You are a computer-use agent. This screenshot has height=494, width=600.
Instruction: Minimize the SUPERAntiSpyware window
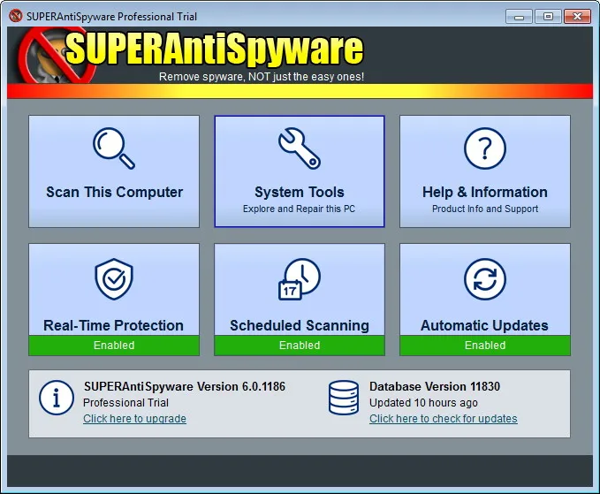(519, 17)
